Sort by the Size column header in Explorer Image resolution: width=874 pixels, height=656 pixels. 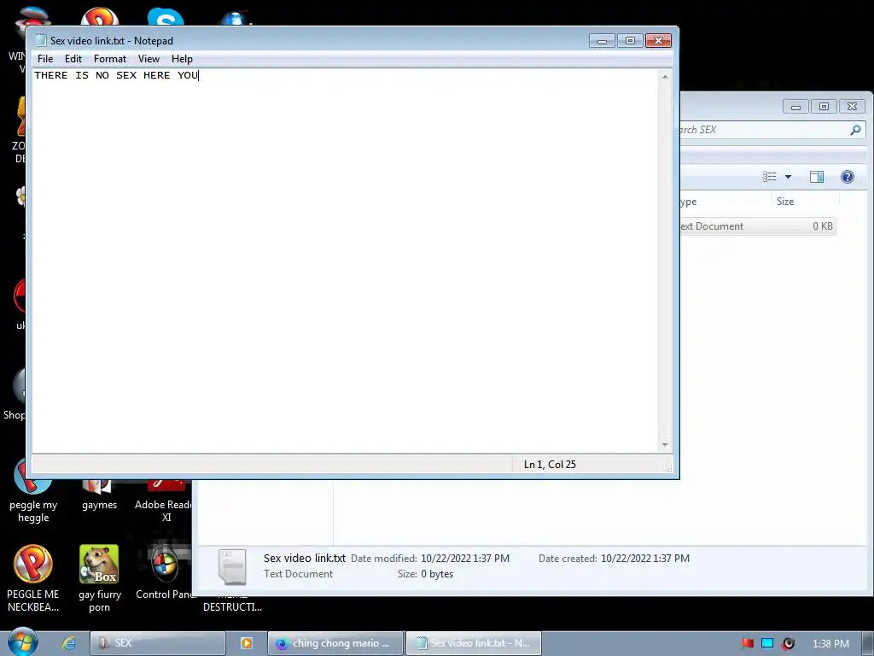805,202
